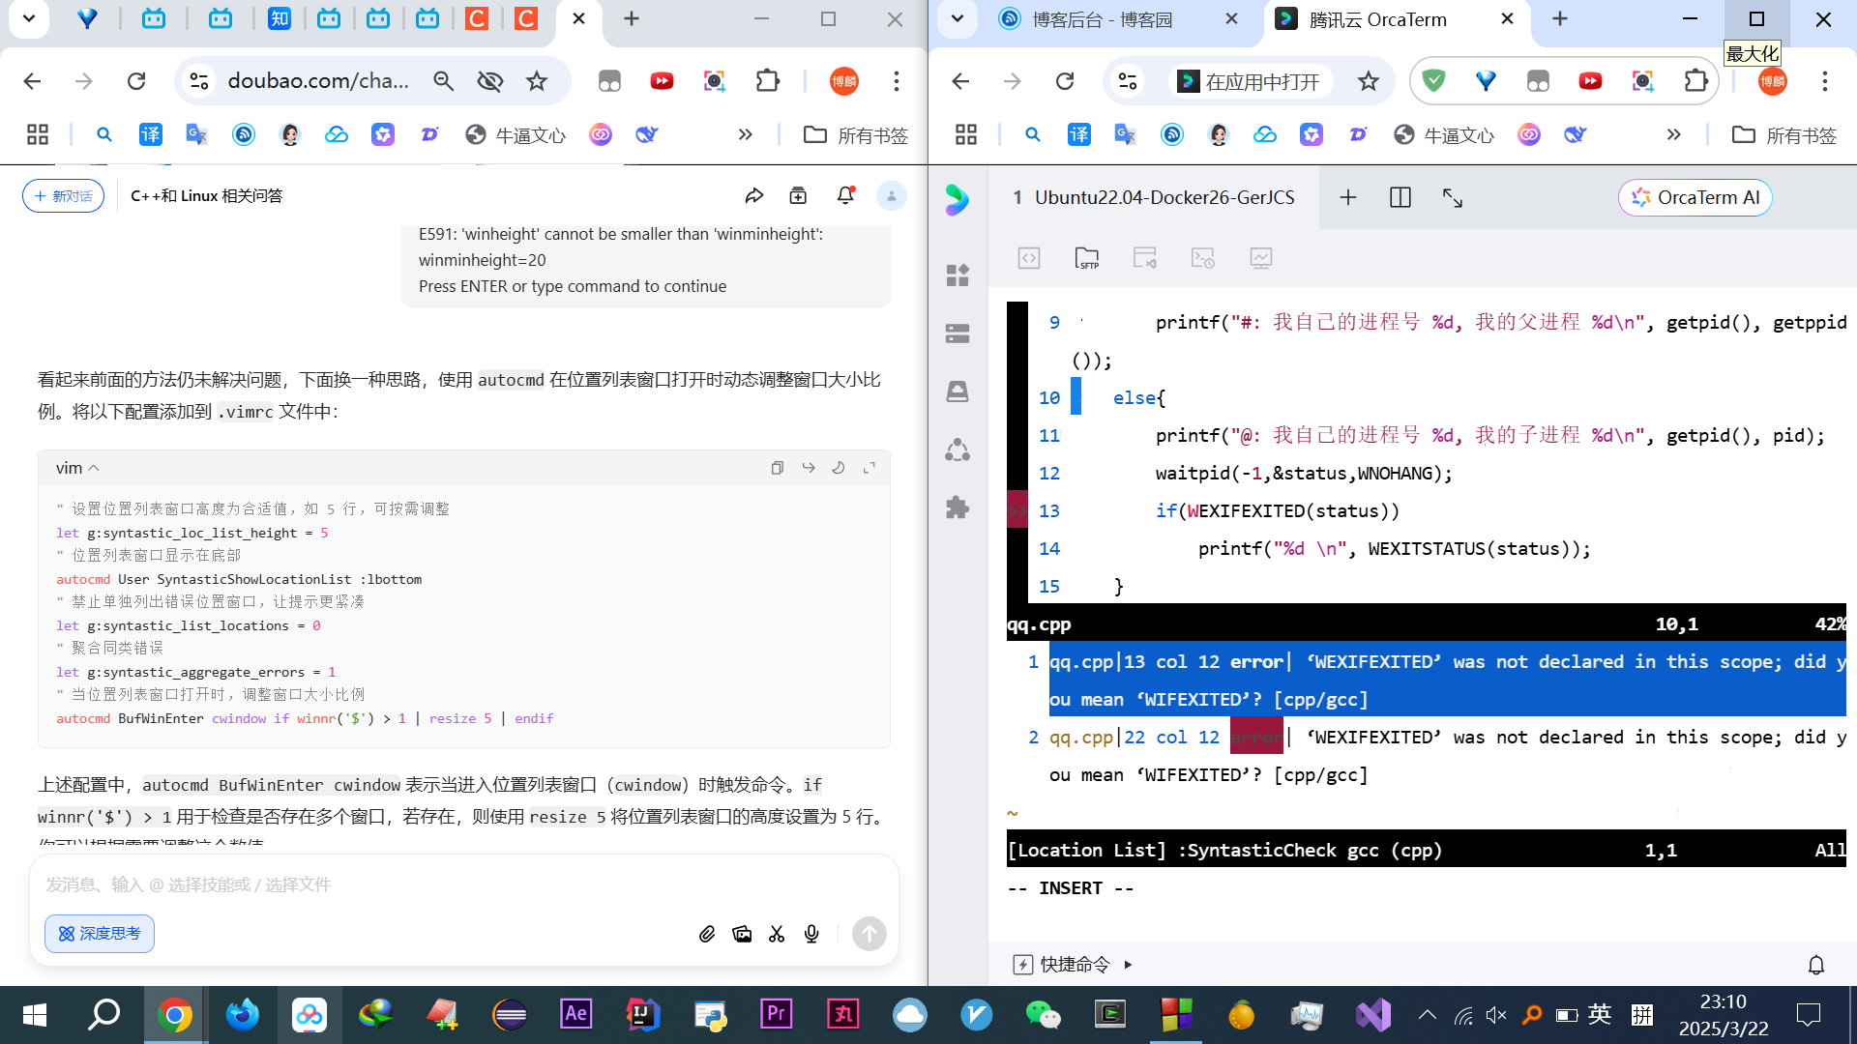Click the green shield extension in right browser
1857x1044 pixels.
[x=1434, y=81]
